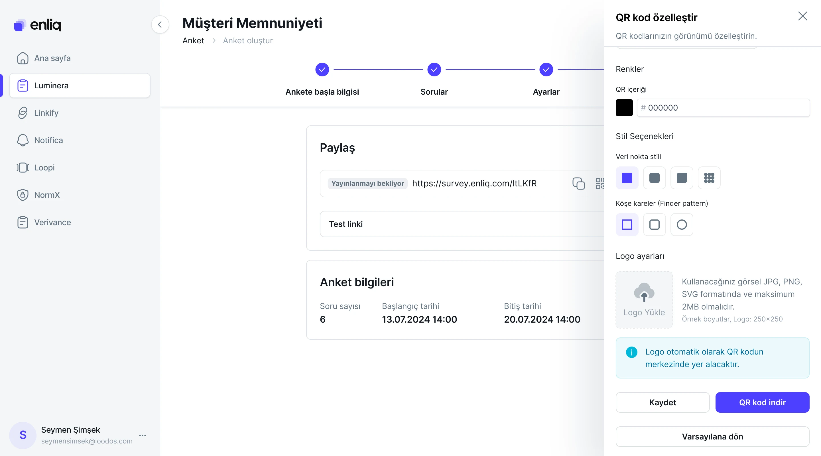Collapse the sidebar with the arrow button

(160, 24)
